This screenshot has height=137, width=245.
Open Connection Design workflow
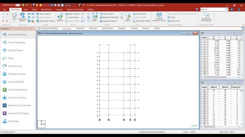pos(18,97)
